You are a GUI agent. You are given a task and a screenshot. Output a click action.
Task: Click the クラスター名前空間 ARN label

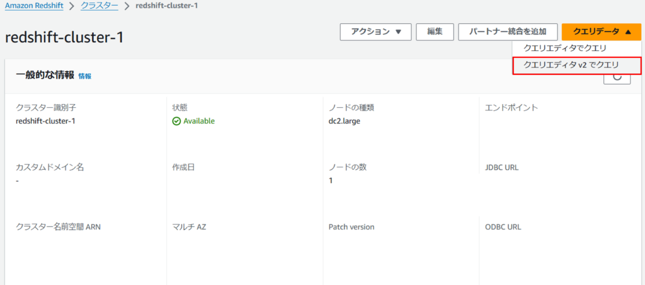click(x=58, y=227)
